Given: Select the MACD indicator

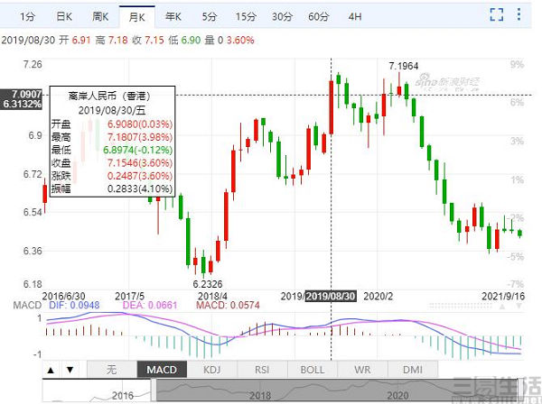Looking at the screenshot, I should [x=162, y=370].
